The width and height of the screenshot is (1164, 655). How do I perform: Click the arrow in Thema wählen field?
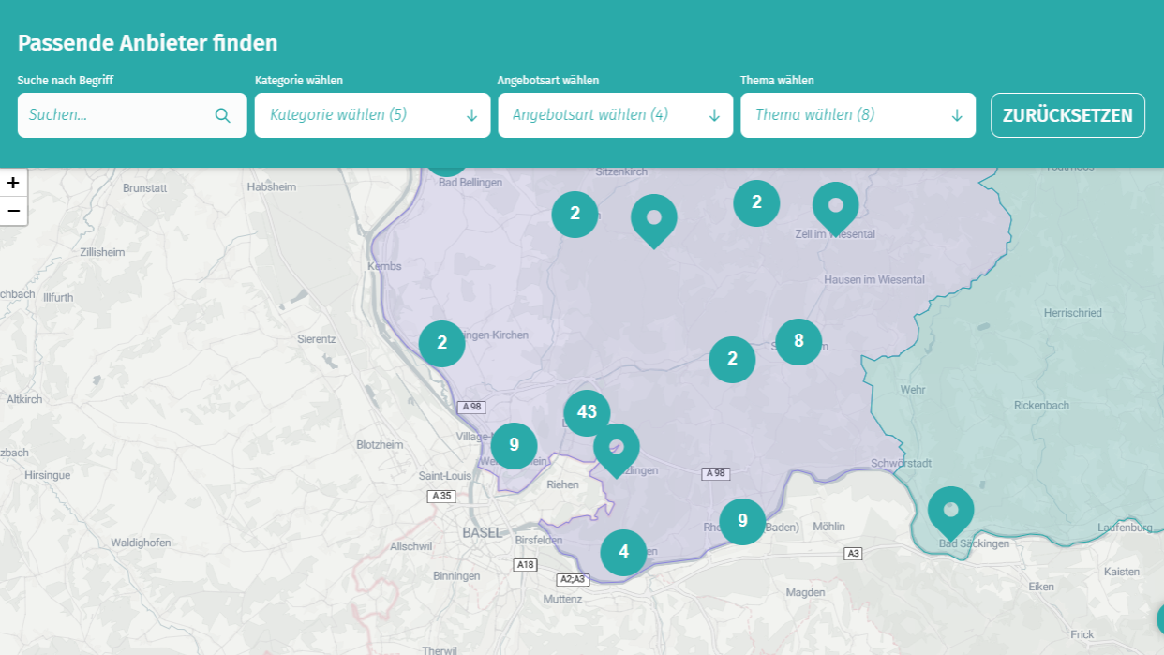coord(956,115)
